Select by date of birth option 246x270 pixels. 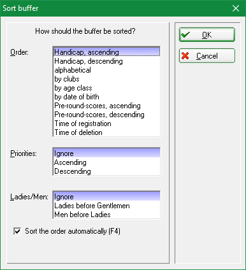[x=106, y=97]
